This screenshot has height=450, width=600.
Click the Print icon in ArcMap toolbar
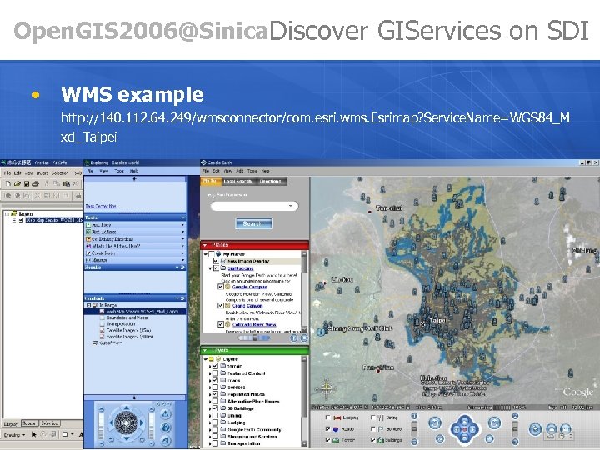click(36, 183)
